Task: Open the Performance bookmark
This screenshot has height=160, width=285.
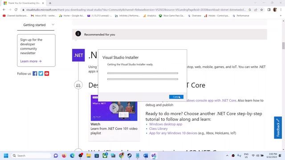Action: (x=241, y=16)
